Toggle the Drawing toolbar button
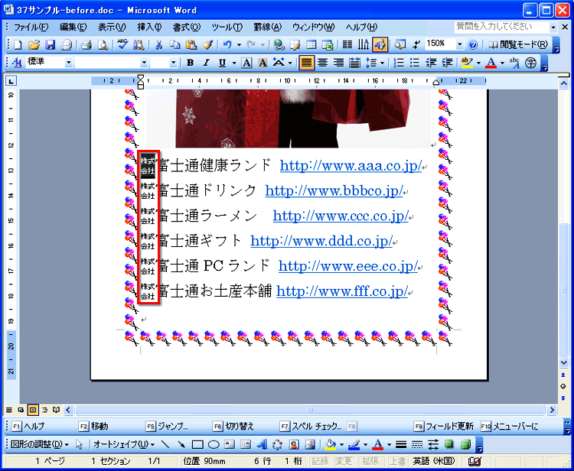The image size is (574, 471). pos(380,45)
